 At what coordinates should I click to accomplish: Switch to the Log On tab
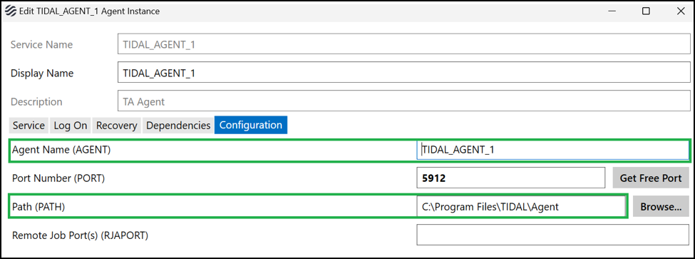pos(71,125)
